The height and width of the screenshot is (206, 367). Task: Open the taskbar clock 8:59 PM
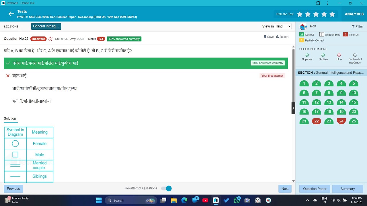coord(357,200)
